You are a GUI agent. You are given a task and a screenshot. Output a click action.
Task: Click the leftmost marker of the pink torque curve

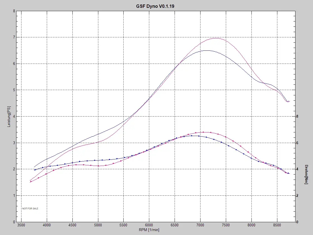tap(31, 181)
